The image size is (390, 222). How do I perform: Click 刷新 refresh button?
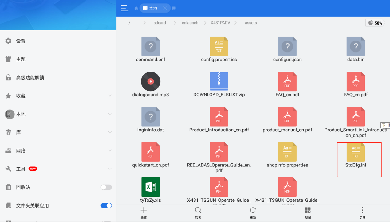253,213
